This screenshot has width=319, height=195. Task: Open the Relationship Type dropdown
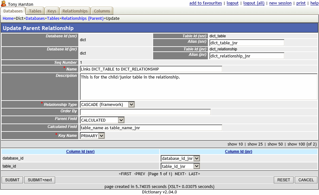pos(131,104)
